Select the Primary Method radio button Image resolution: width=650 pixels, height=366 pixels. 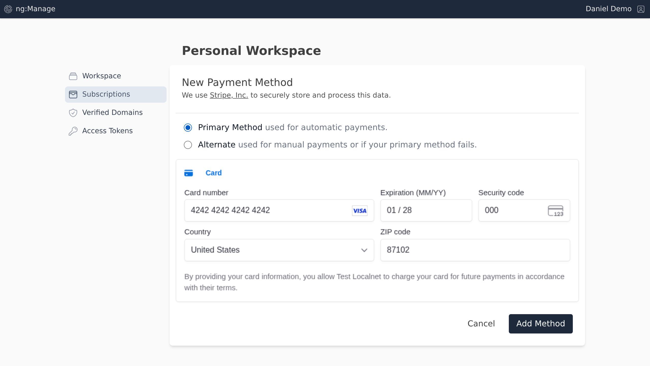pyautogui.click(x=188, y=128)
